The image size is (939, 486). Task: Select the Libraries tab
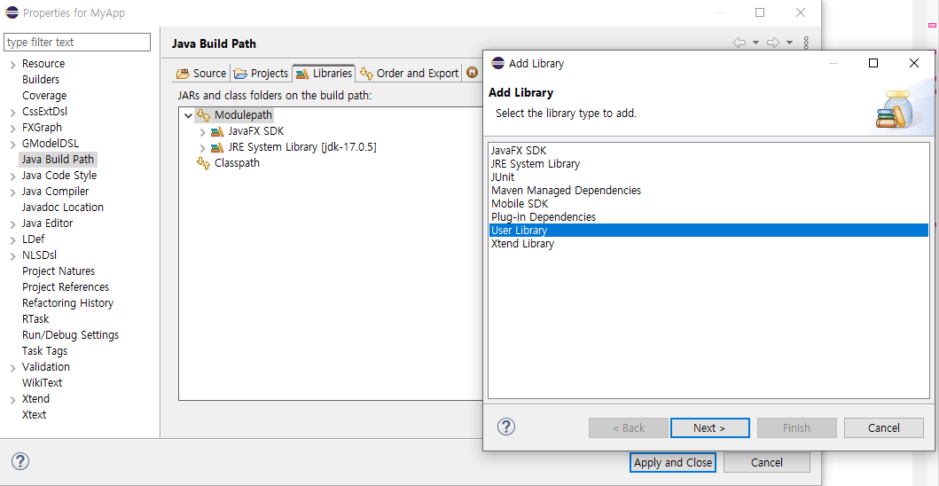coord(324,73)
